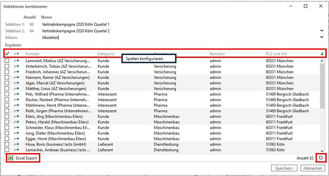Check the box for Pels, Wilfried
This screenshot has height=176, width=329.
tap(7, 94)
